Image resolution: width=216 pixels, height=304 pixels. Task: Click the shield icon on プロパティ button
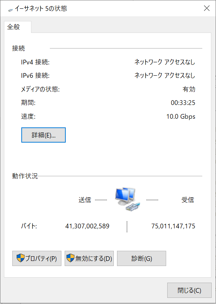(20, 258)
